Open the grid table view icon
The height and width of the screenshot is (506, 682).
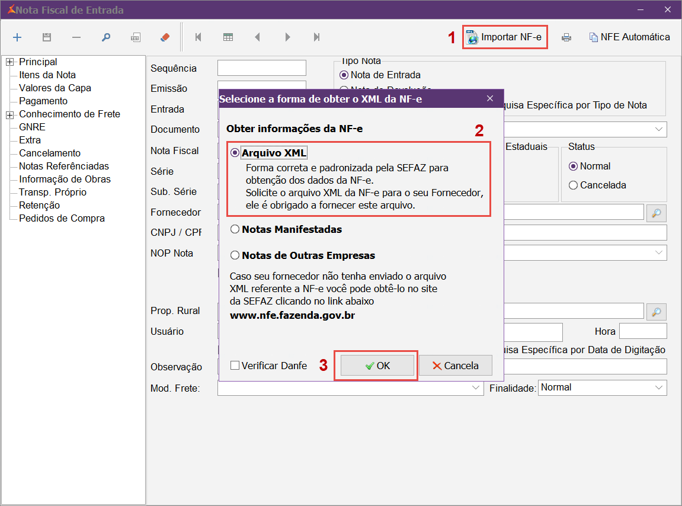228,37
